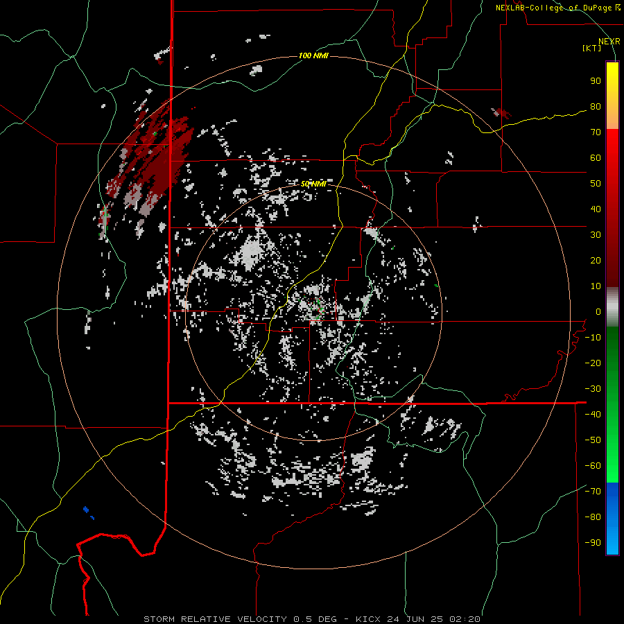
Task: Click the -10 value on the velocity scale
Action: click(593, 338)
